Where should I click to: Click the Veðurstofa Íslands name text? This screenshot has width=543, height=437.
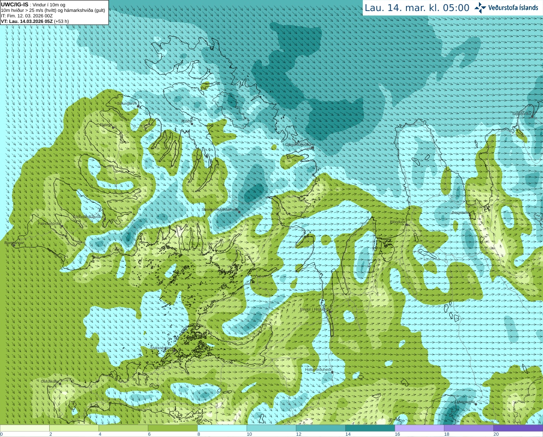pos(513,8)
